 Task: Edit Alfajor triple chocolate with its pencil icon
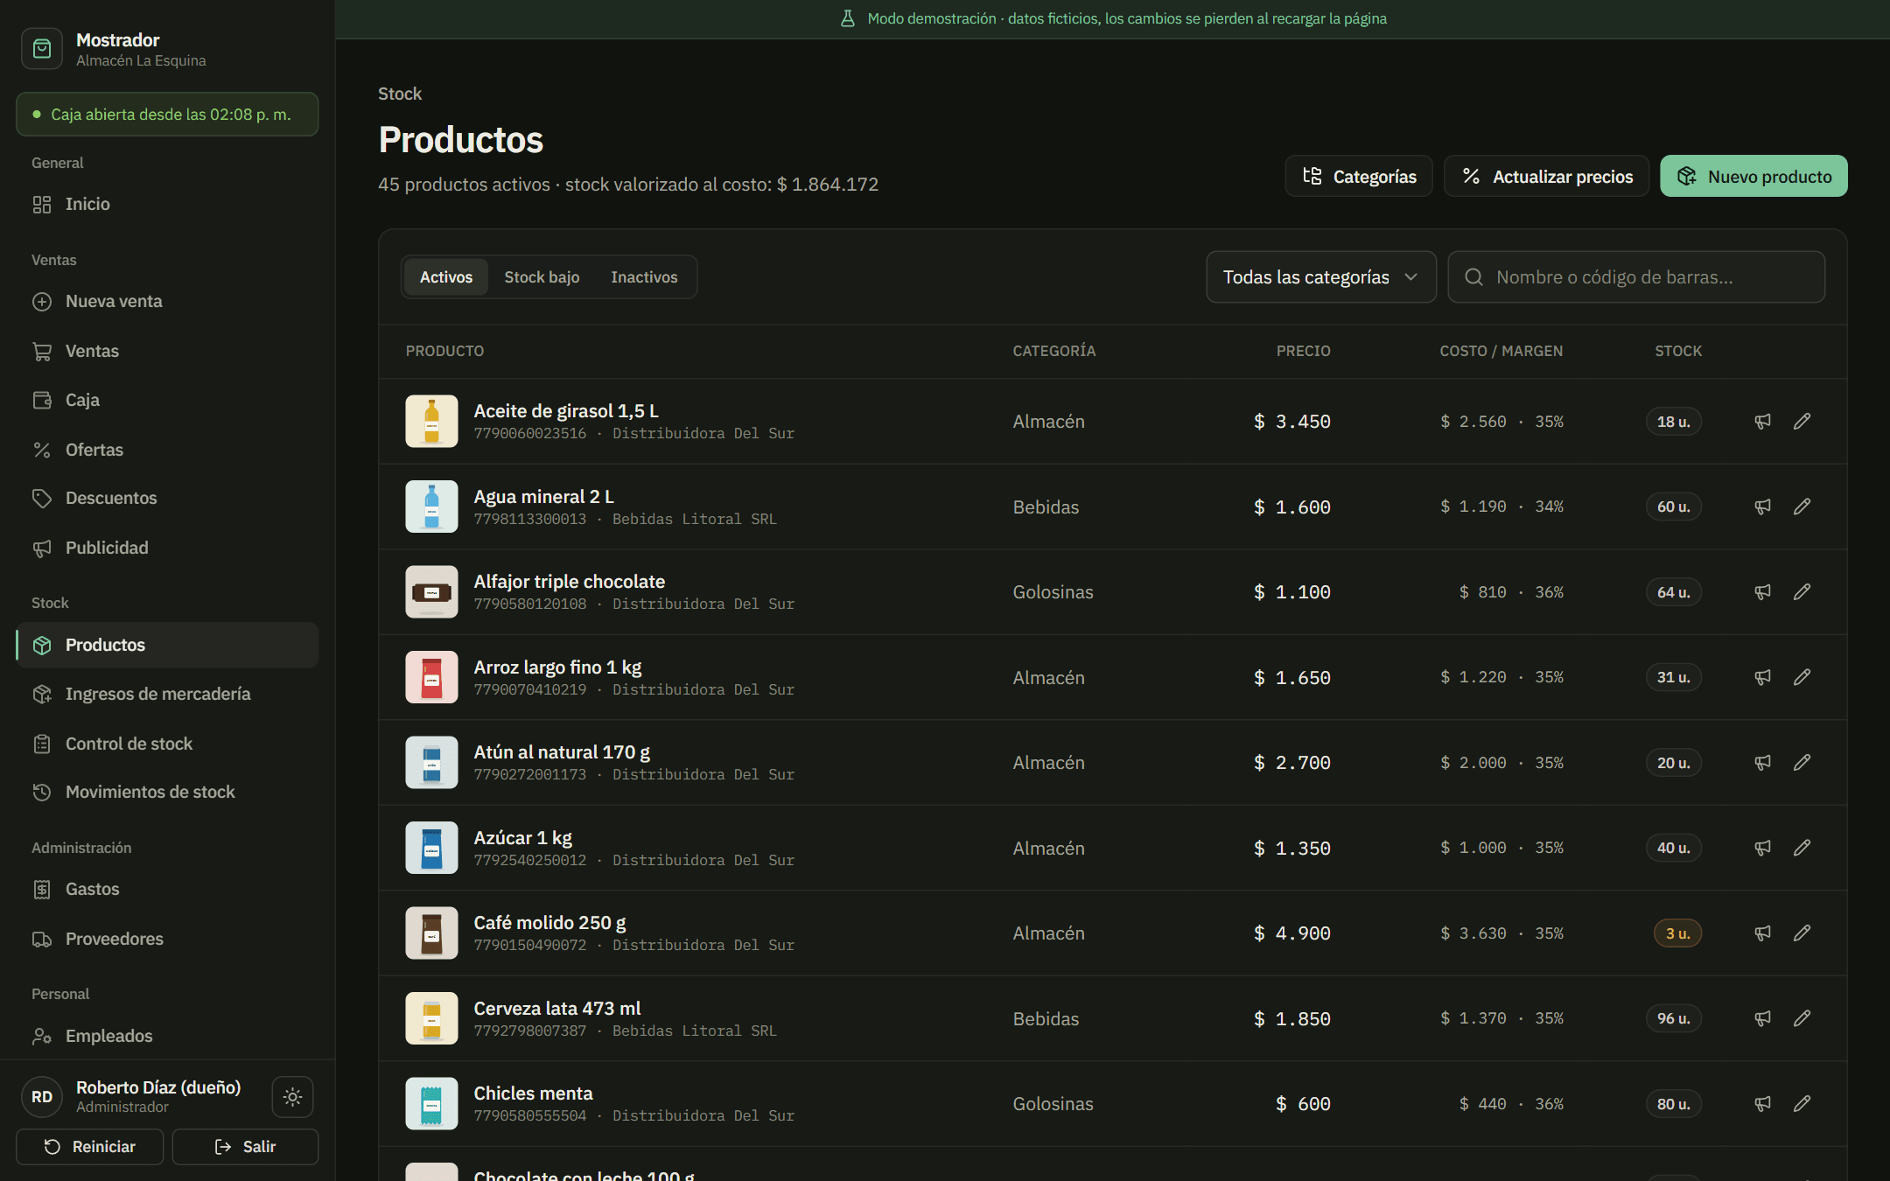pyautogui.click(x=1802, y=592)
